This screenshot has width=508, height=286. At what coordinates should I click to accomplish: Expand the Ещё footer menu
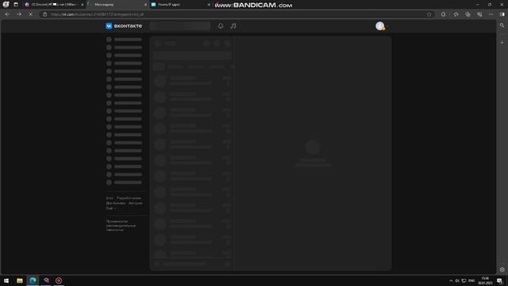coord(111,208)
